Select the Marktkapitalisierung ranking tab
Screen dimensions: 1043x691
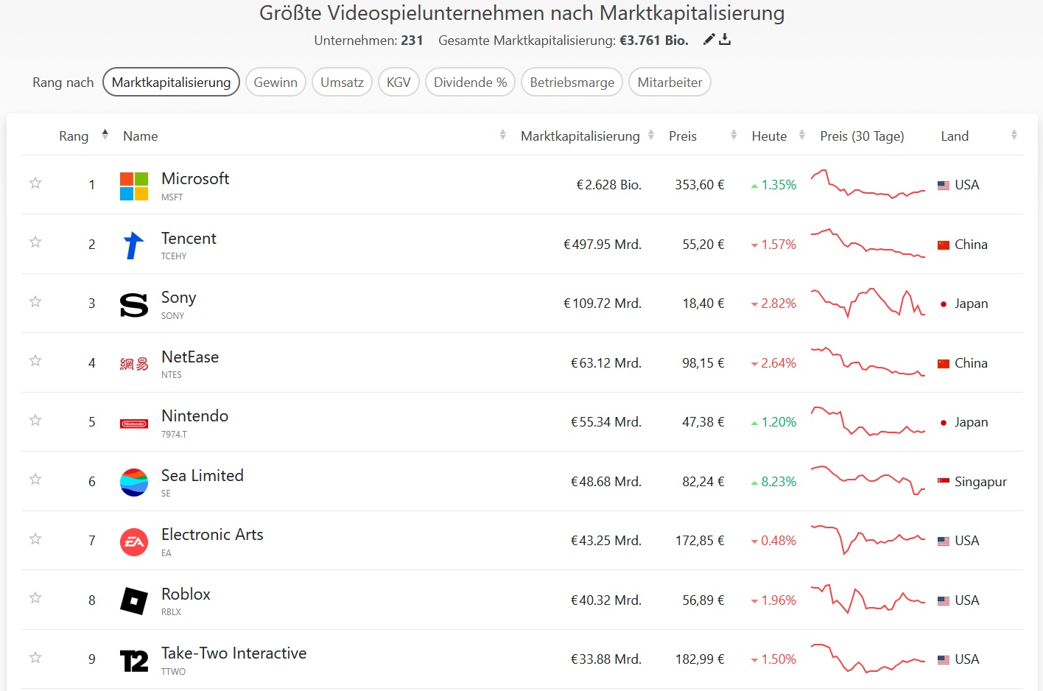[172, 82]
